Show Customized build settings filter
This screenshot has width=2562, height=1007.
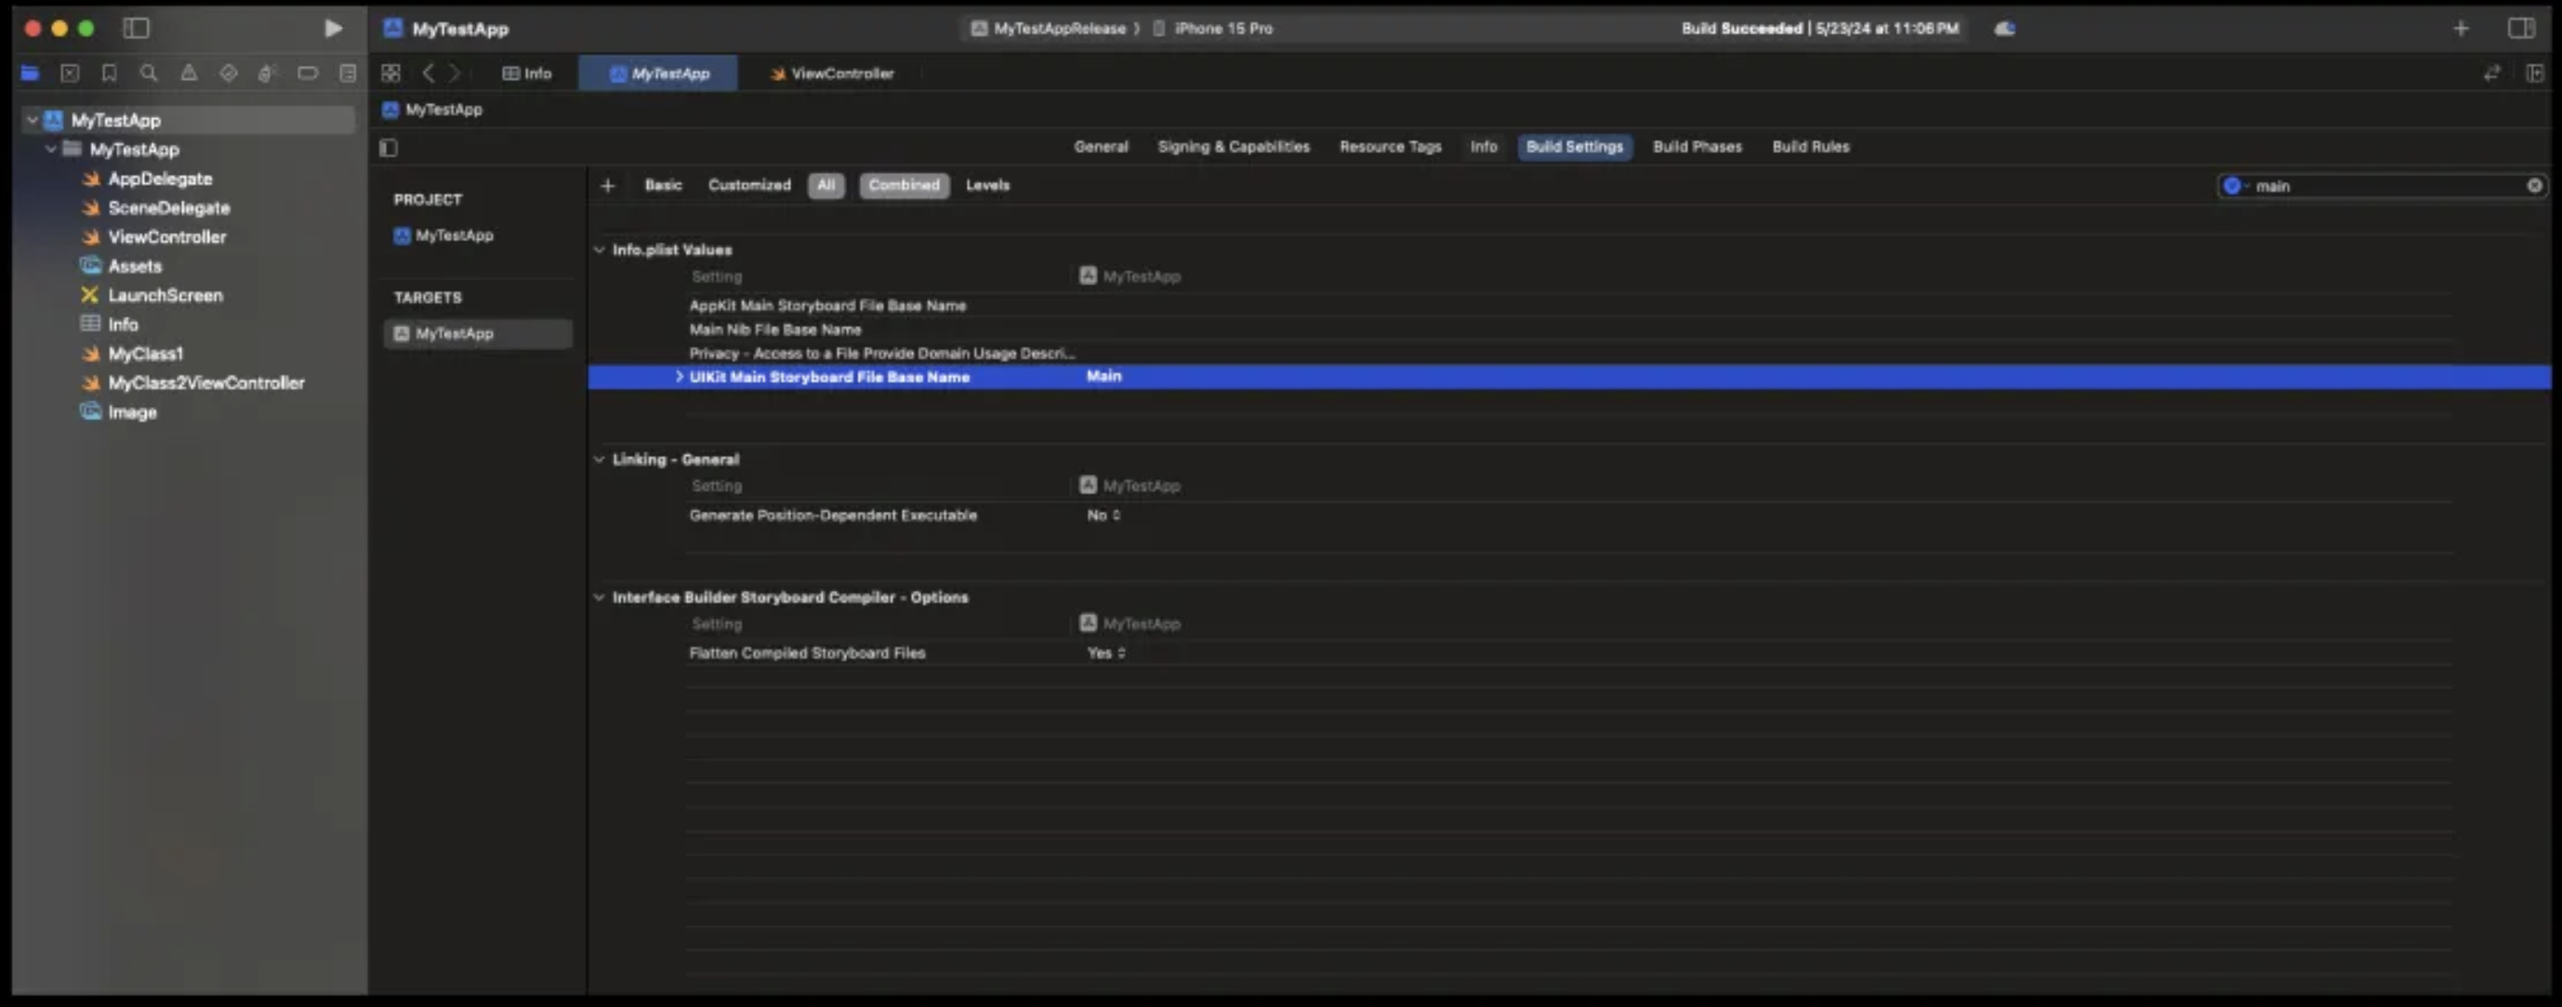click(x=749, y=185)
